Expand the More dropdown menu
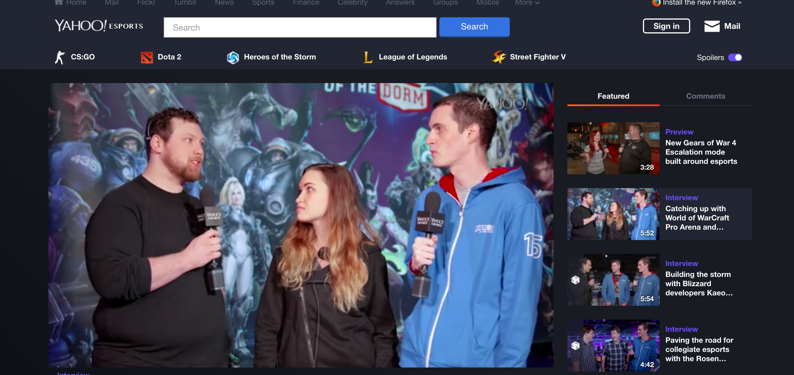794x375 pixels. (x=527, y=3)
